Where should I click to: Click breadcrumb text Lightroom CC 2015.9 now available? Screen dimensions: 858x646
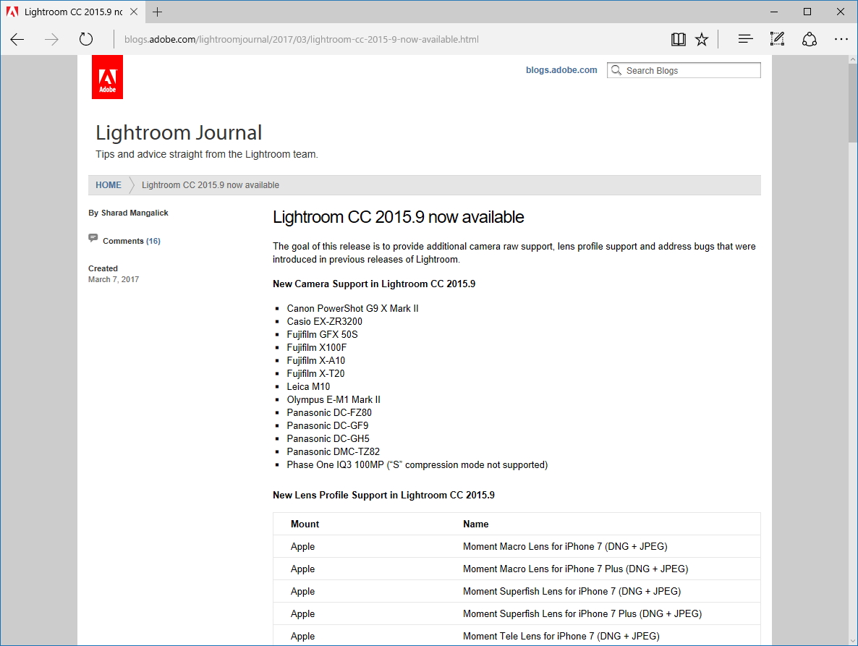click(x=210, y=185)
